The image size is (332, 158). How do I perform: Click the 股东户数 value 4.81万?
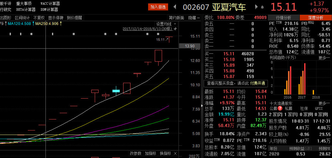tap(302, 128)
